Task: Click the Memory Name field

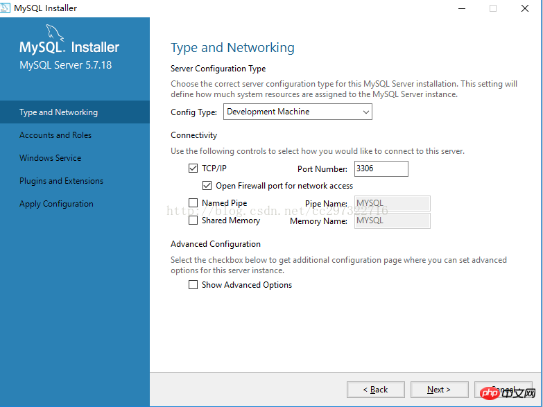Action: [x=393, y=220]
